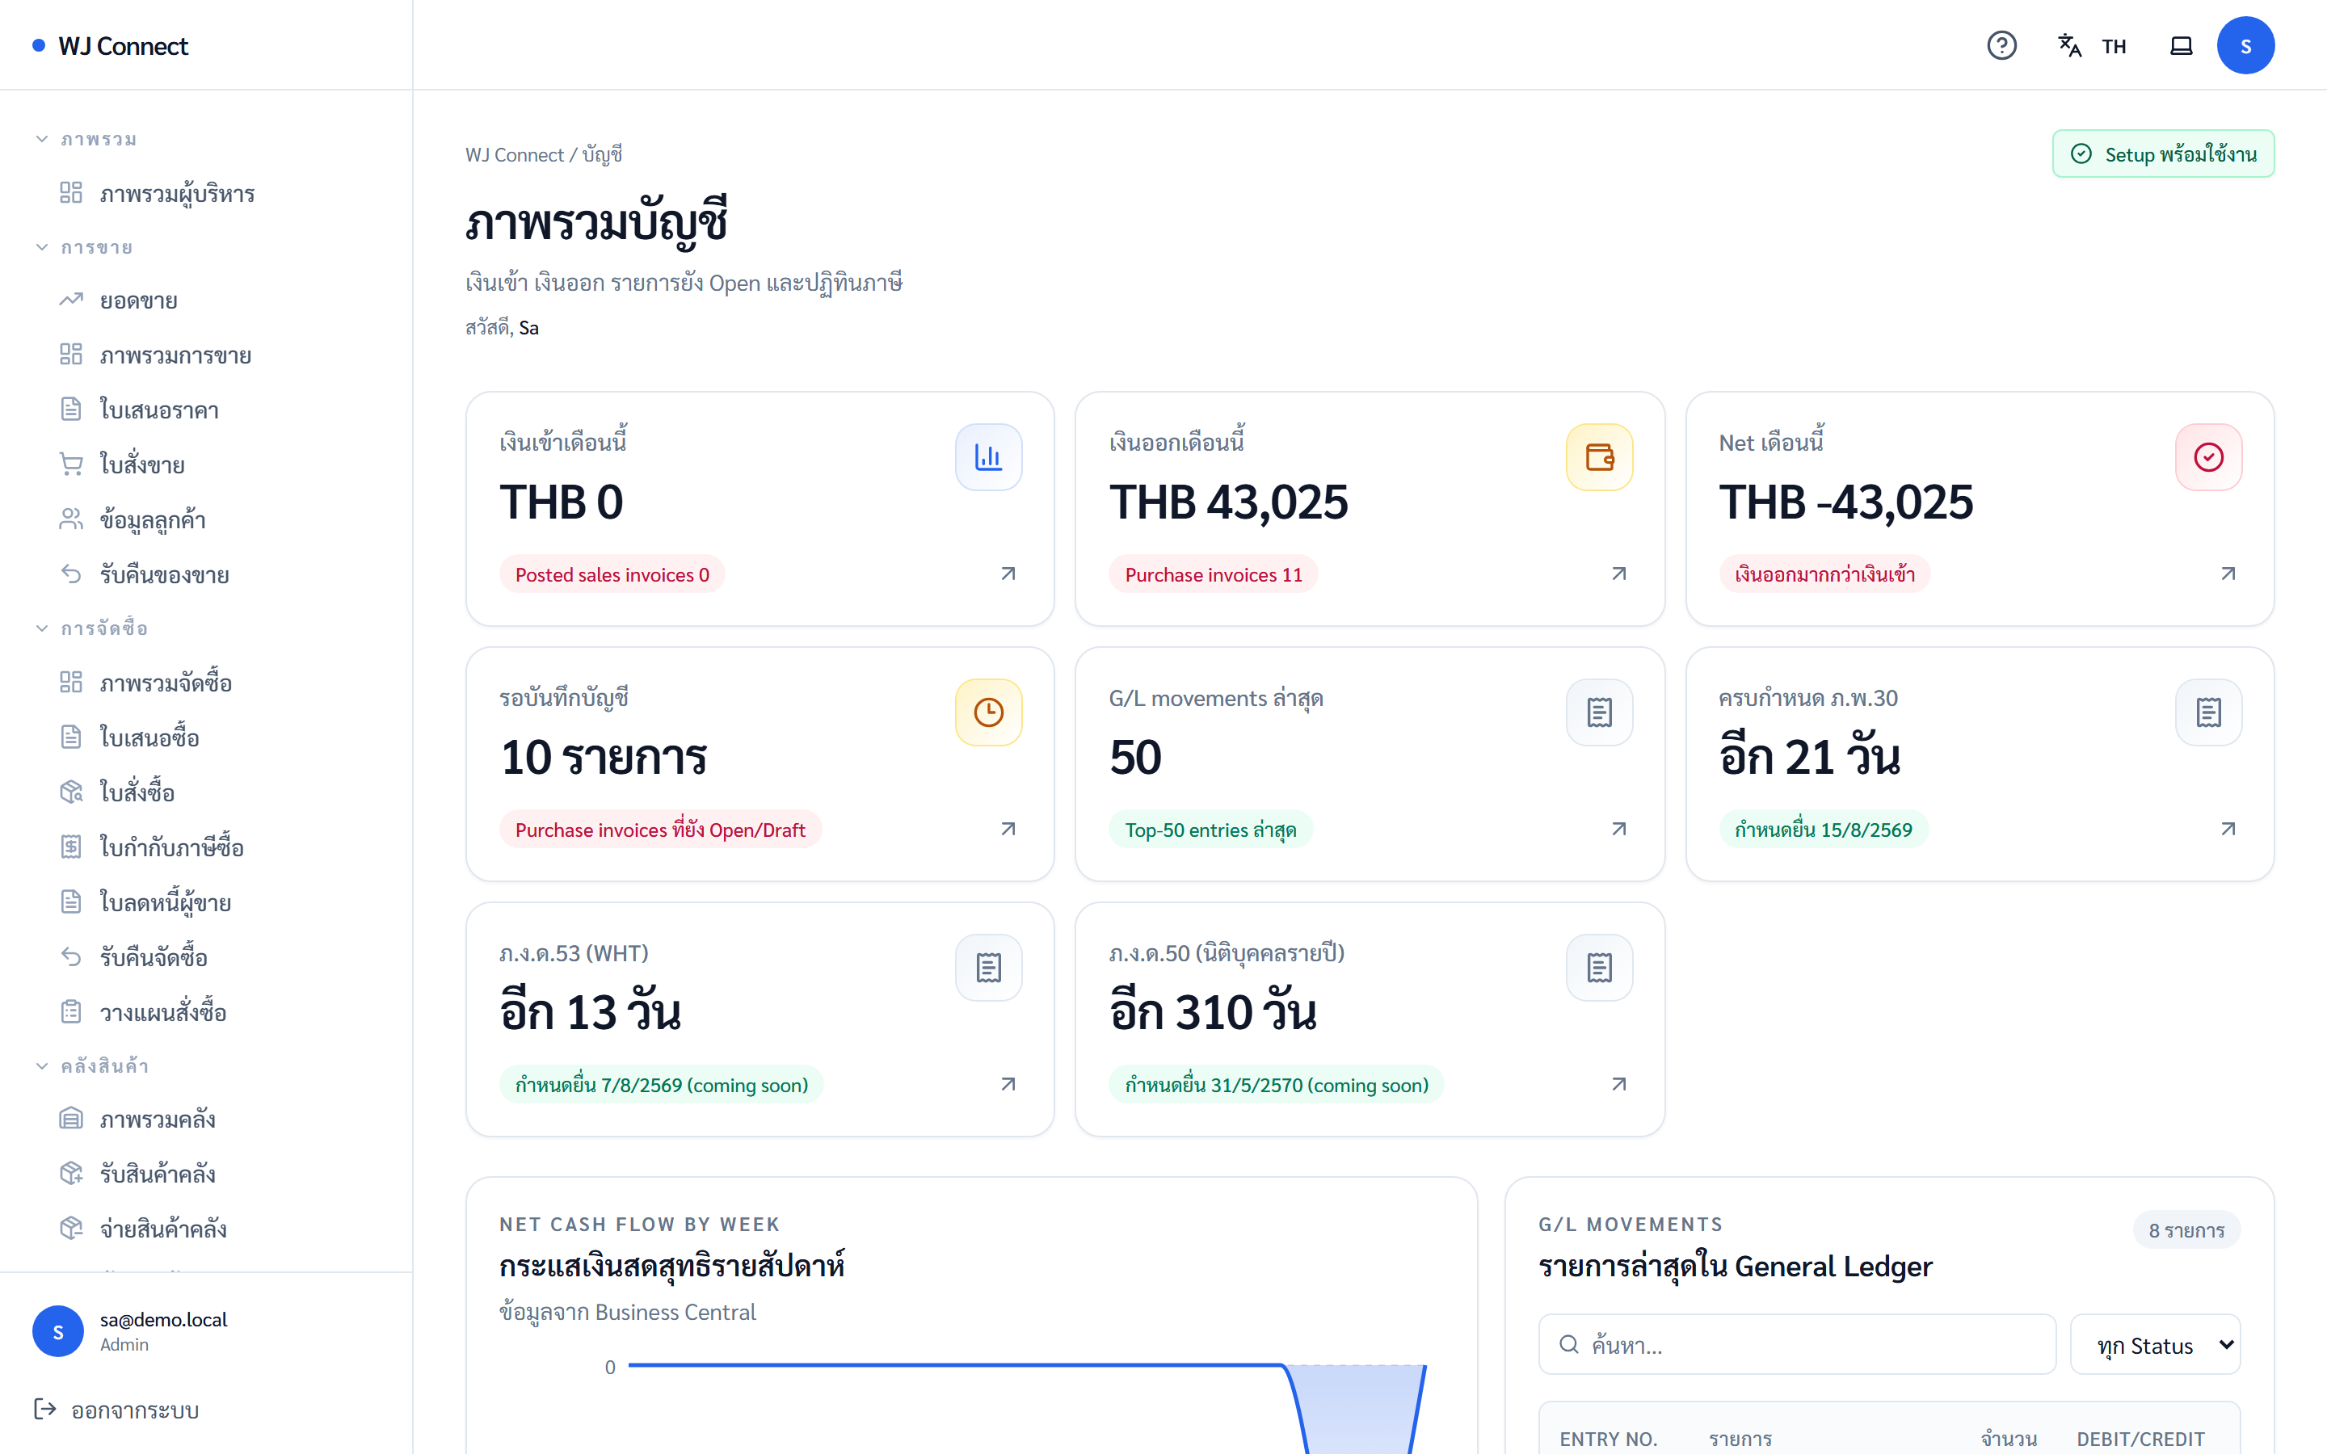Open arrow link on G/L movements ล่าสุด card

coord(1619,829)
